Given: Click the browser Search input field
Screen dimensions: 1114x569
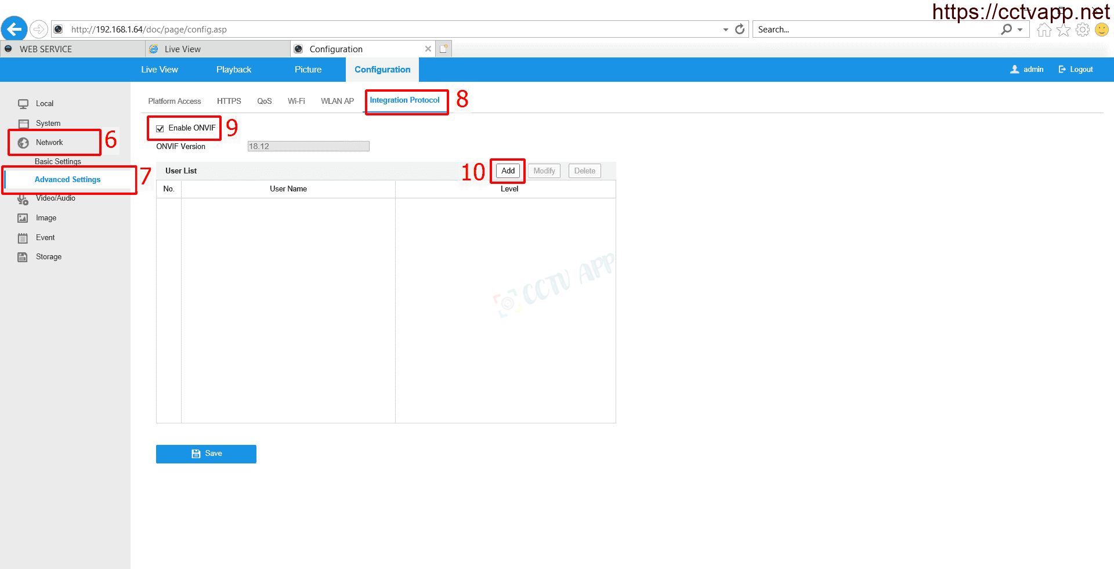Looking at the screenshot, I should [876, 30].
